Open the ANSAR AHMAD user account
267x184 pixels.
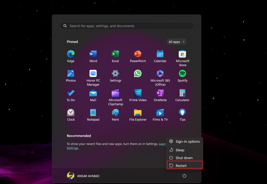(x=83, y=176)
